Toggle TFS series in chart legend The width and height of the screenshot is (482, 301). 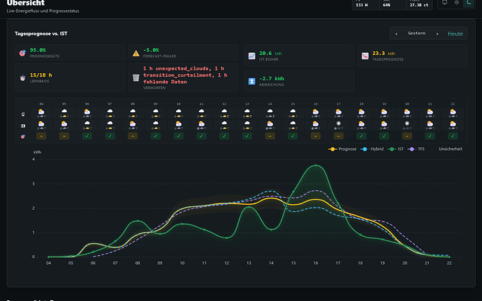[x=416, y=149]
